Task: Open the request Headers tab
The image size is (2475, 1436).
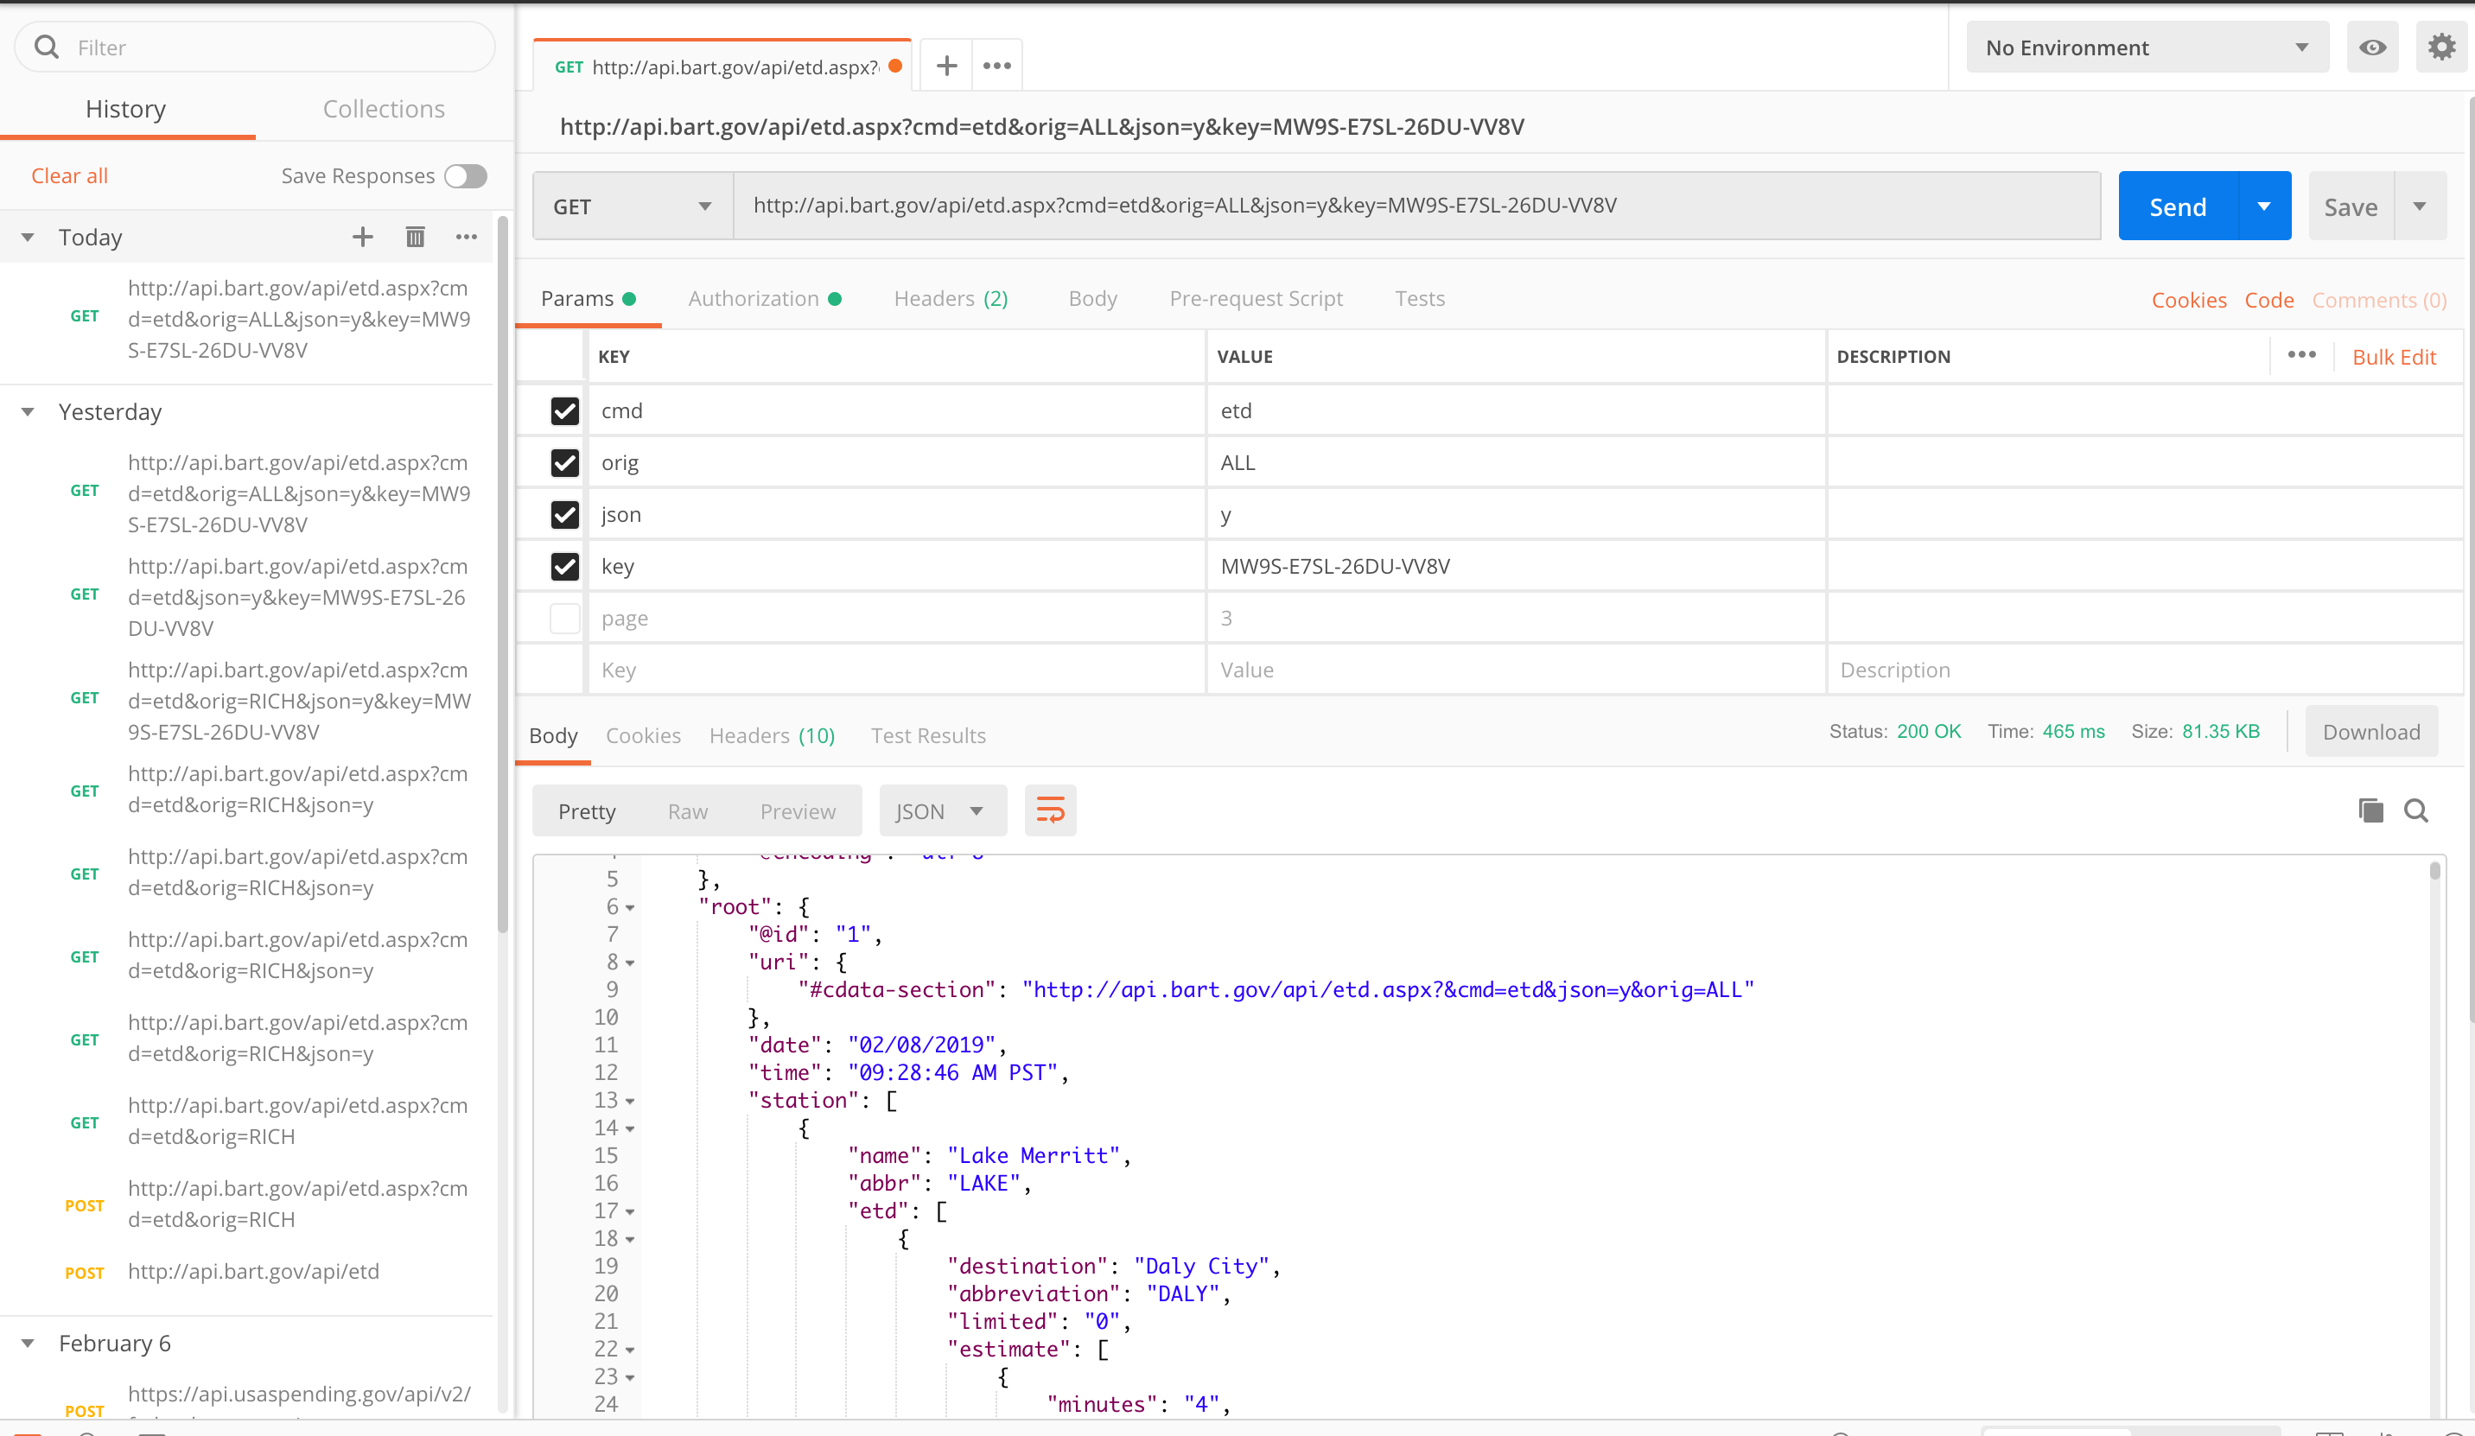Action: tap(934, 299)
